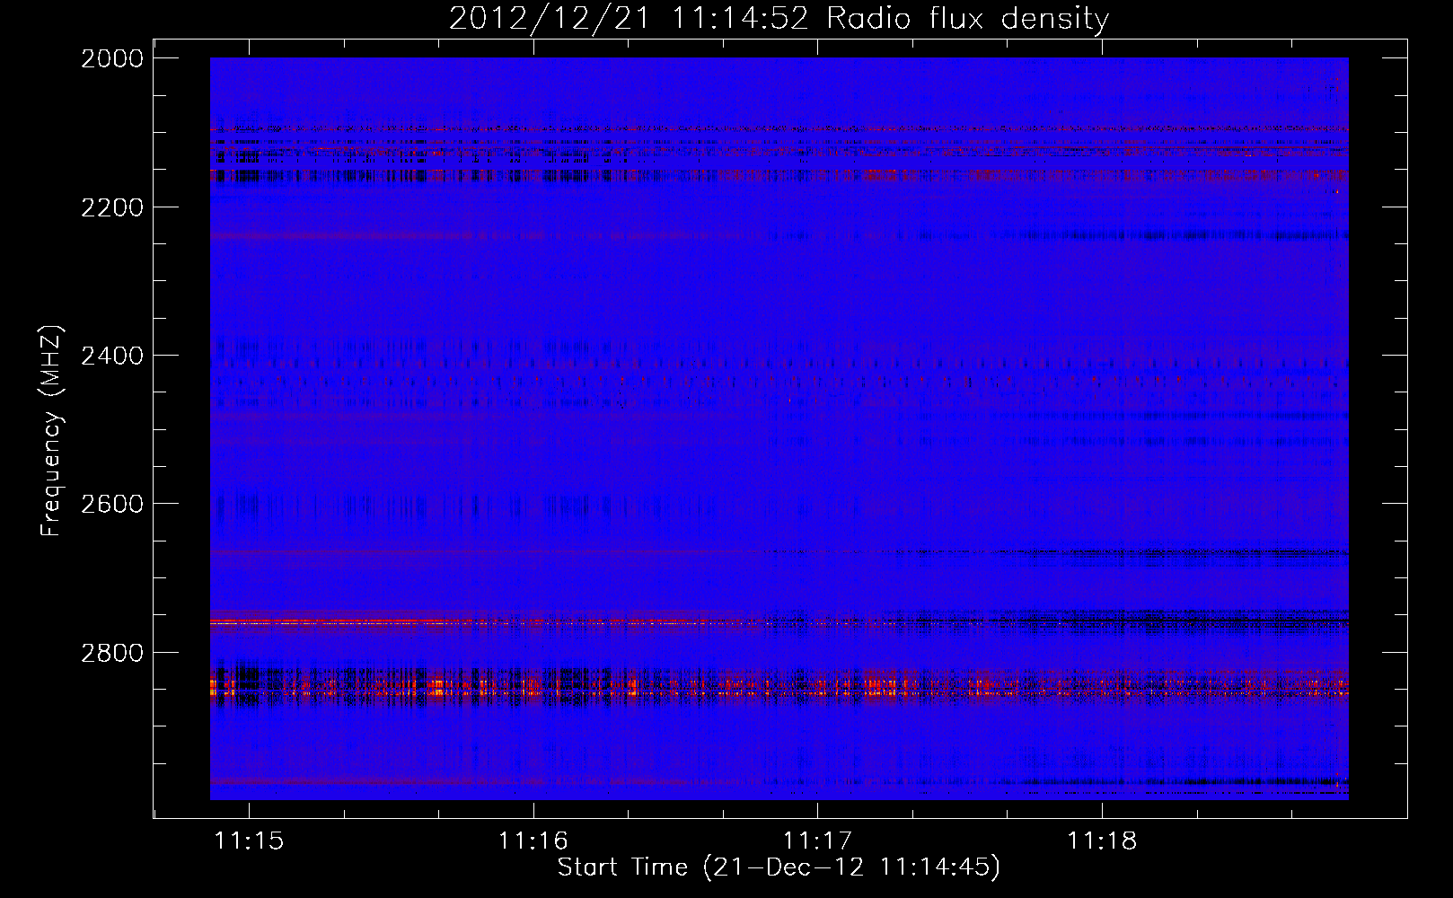Select the 11:15 time tick label
The width and height of the screenshot is (1453, 898).
(250, 841)
